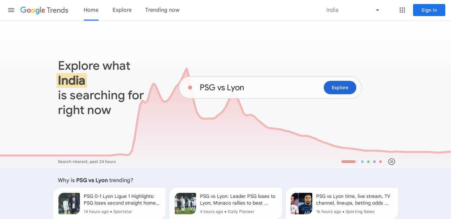
Task: Select the blue carousel dot
Action: pyautogui.click(x=362, y=162)
